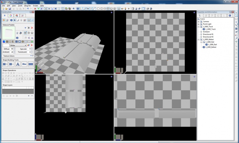Image resolution: width=239 pixels, height=143 pixels.
Task: Select the text shape building tool
Action: pos(18,64)
